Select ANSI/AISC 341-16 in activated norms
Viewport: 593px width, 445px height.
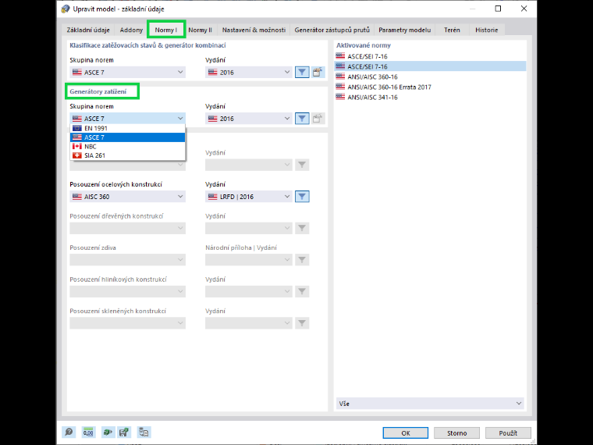pyautogui.click(x=430, y=97)
